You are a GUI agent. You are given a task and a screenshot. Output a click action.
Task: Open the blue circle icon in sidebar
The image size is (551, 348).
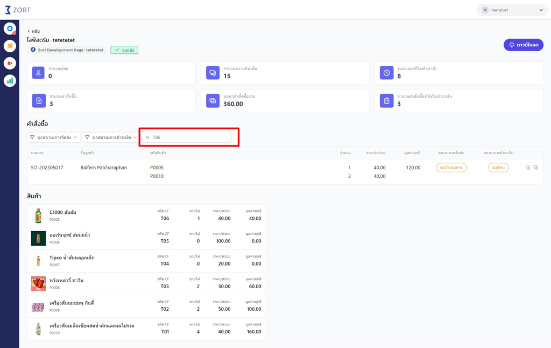10,29
